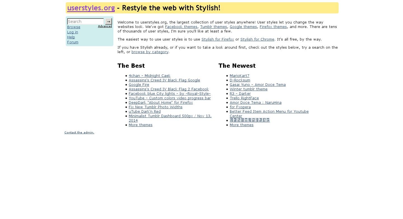The height and width of the screenshot is (219, 403).
Task: Select Log in from the sidebar
Action: 72,32
